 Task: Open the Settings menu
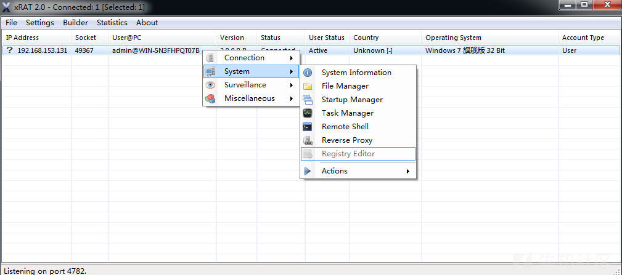40,23
